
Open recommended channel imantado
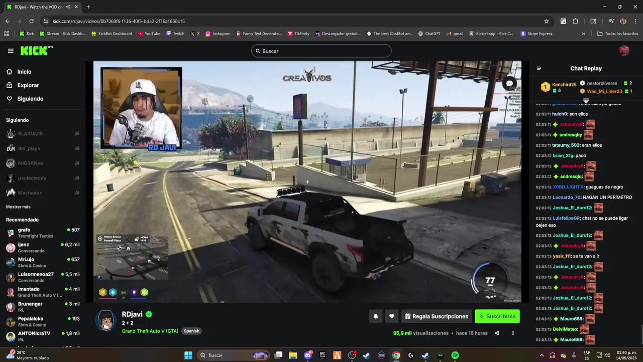tap(43, 292)
